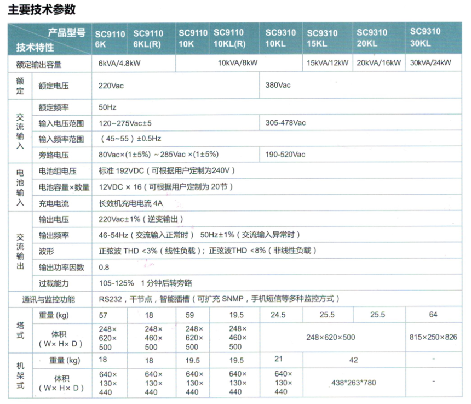Viewport: 471px width, 404px height.
Task: Click the 通讯与监控功能 row label
Action: click(x=49, y=299)
